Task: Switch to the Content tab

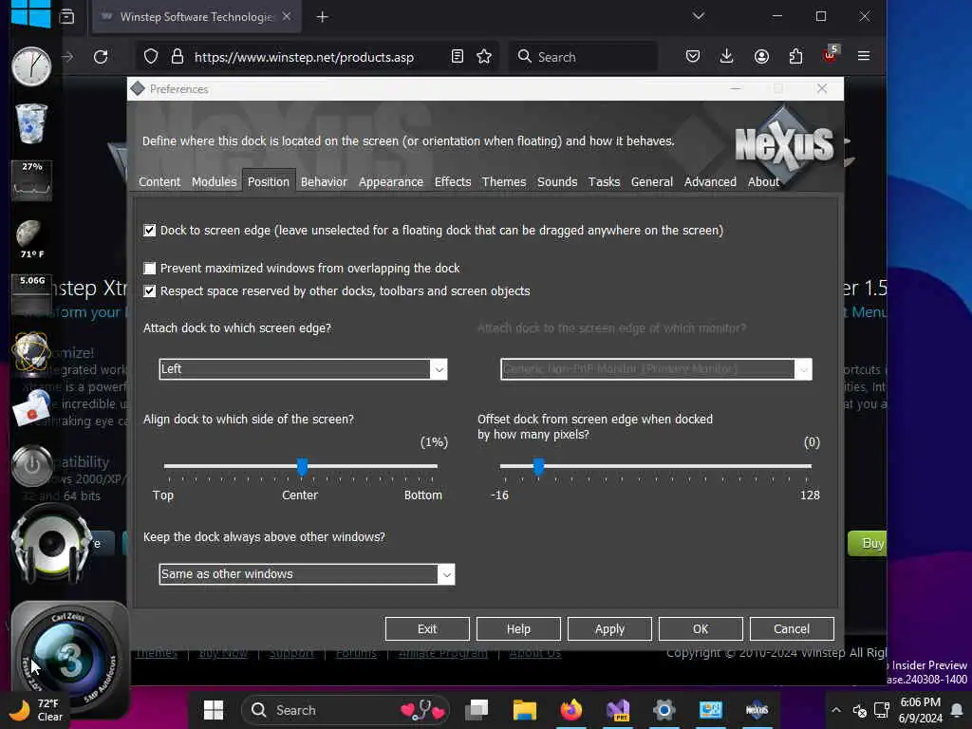Action: click(159, 181)
